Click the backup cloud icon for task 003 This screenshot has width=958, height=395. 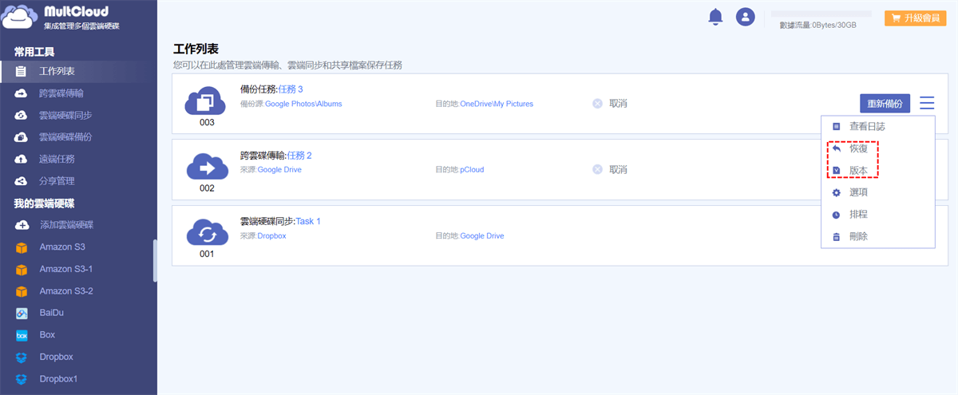pos(206,101)
